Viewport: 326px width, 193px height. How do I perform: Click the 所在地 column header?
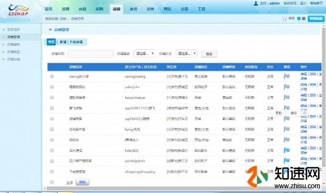[x=171, y=67]
